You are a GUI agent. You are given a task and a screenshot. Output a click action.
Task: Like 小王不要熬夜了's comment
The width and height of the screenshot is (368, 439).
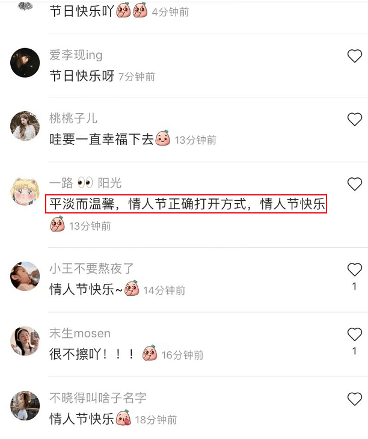click(x=355, y=269)
